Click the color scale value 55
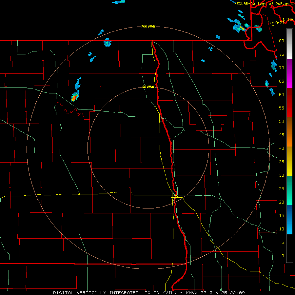Screen dimensions: 295x295 282,108
